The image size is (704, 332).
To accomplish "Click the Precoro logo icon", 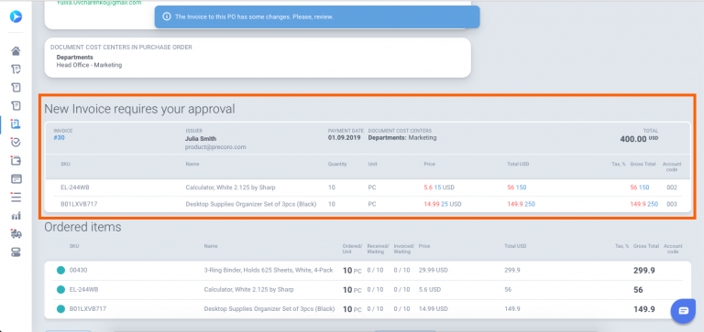I will pyautogui.click(x=16, y=16).
